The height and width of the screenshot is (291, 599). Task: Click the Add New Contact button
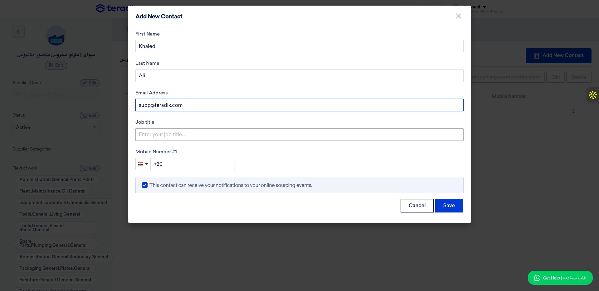[558, 56]
